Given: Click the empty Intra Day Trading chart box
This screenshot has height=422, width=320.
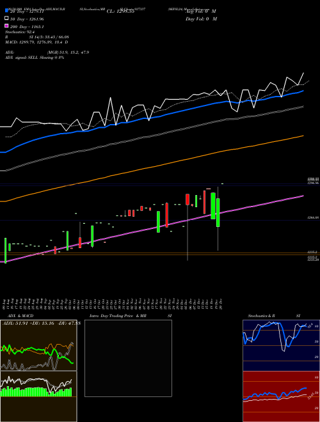Looking at the screenshot, I should coord(128,358).
